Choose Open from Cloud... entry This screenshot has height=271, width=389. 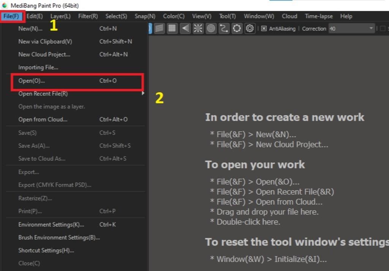(x=75, y=119)
